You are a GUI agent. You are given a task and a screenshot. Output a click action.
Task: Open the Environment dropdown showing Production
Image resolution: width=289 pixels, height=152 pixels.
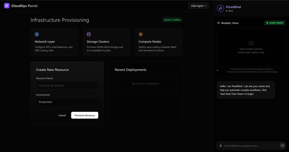click(67, 102)
